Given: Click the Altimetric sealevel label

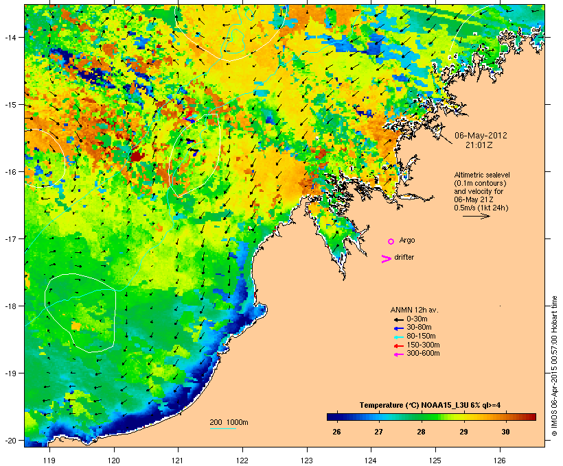Looking at the screenshot, I should (x=482, y=175).
